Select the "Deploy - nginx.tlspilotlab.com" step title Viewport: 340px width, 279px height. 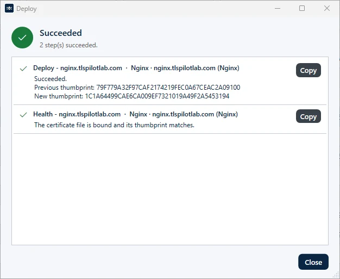(x=78, y=68)
